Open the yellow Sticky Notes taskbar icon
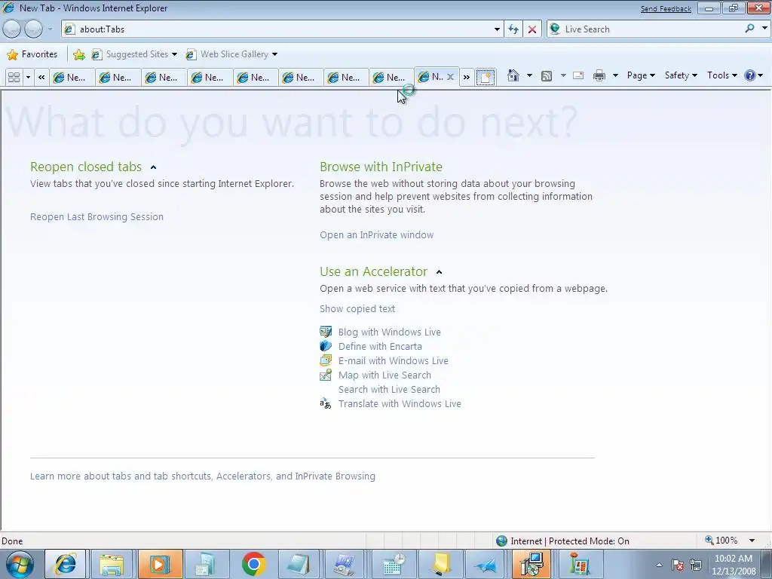772x579 pixels. (x=440, y=564)
